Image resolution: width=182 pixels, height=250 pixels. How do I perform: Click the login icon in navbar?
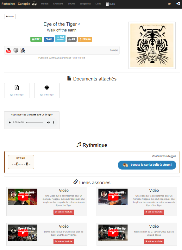pyautogui.click(x=178, y=4)
